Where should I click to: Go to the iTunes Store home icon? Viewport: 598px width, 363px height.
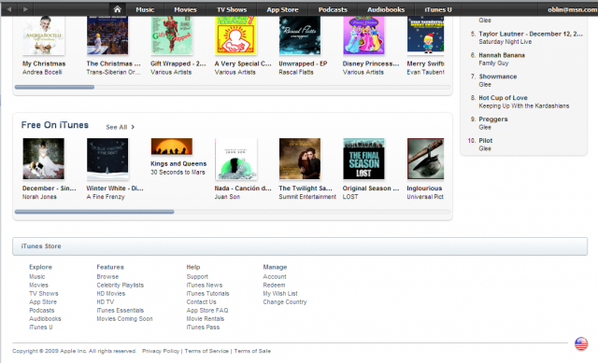click(x=118, y=9)
